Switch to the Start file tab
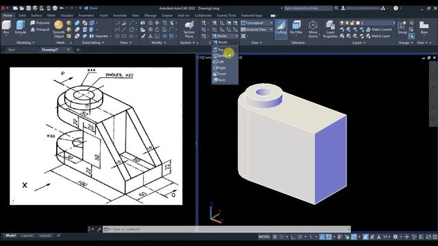The height and width of the screenshot is (246, 438). click(12, 50)
